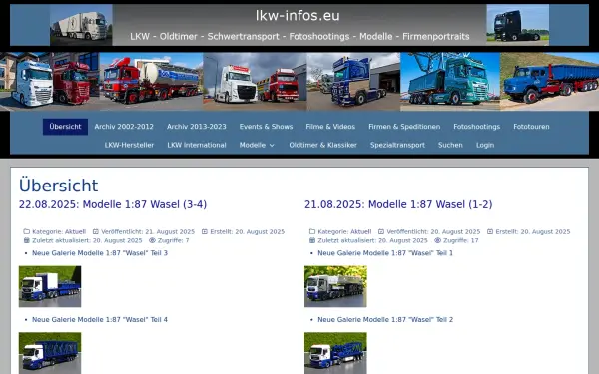The height and width of the screenshot is (374, 599).
Task: Open LKW-Hersteller page
Action: pyautogui.click(x=129, y=145)
